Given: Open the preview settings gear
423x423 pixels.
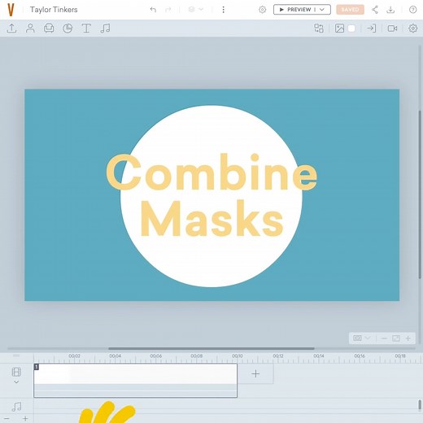Looking at the screenshot, I should point(262,10).
